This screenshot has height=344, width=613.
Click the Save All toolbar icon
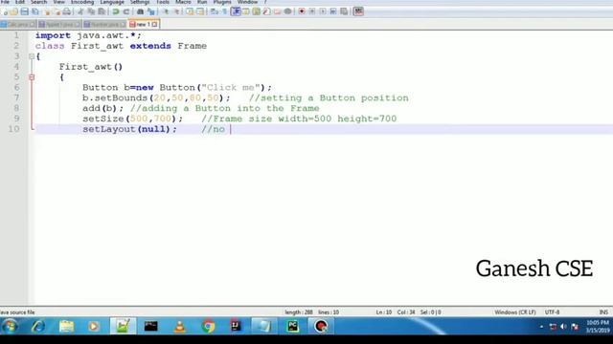[x=35, y=11]
